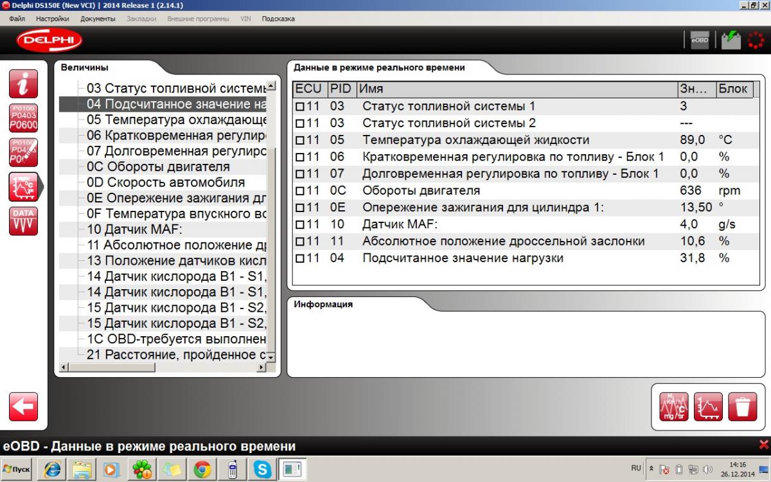Open the read fault codes sidebar icon
Image resolution: width=771 pixels, height=482 pixels.
pyautogui.click(x=23, y=118)
